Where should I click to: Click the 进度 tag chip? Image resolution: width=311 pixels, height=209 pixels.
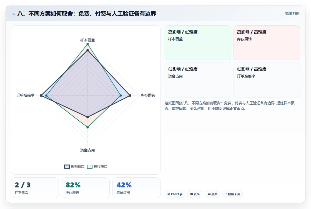pos(212,194)
